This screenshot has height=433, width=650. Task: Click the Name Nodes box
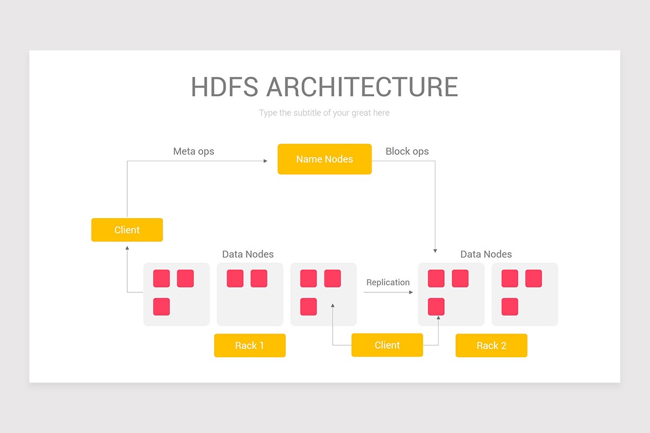324,159
